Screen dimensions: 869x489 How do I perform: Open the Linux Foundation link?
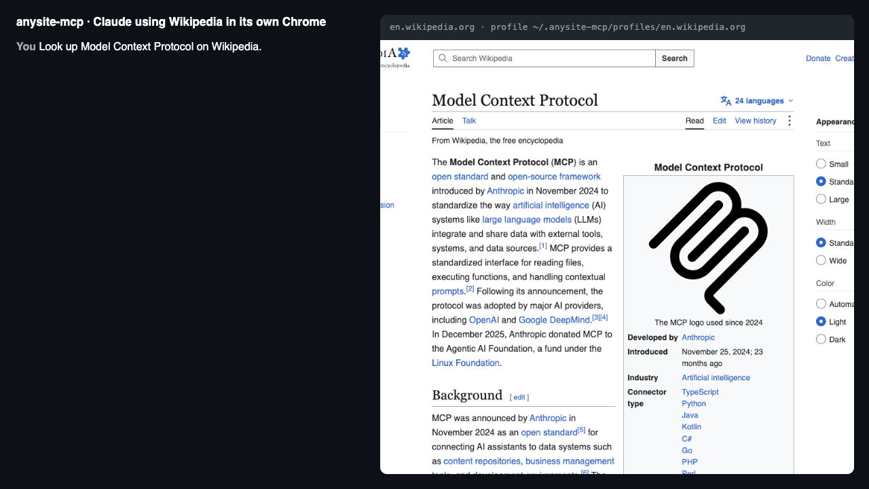coord(466,363)
